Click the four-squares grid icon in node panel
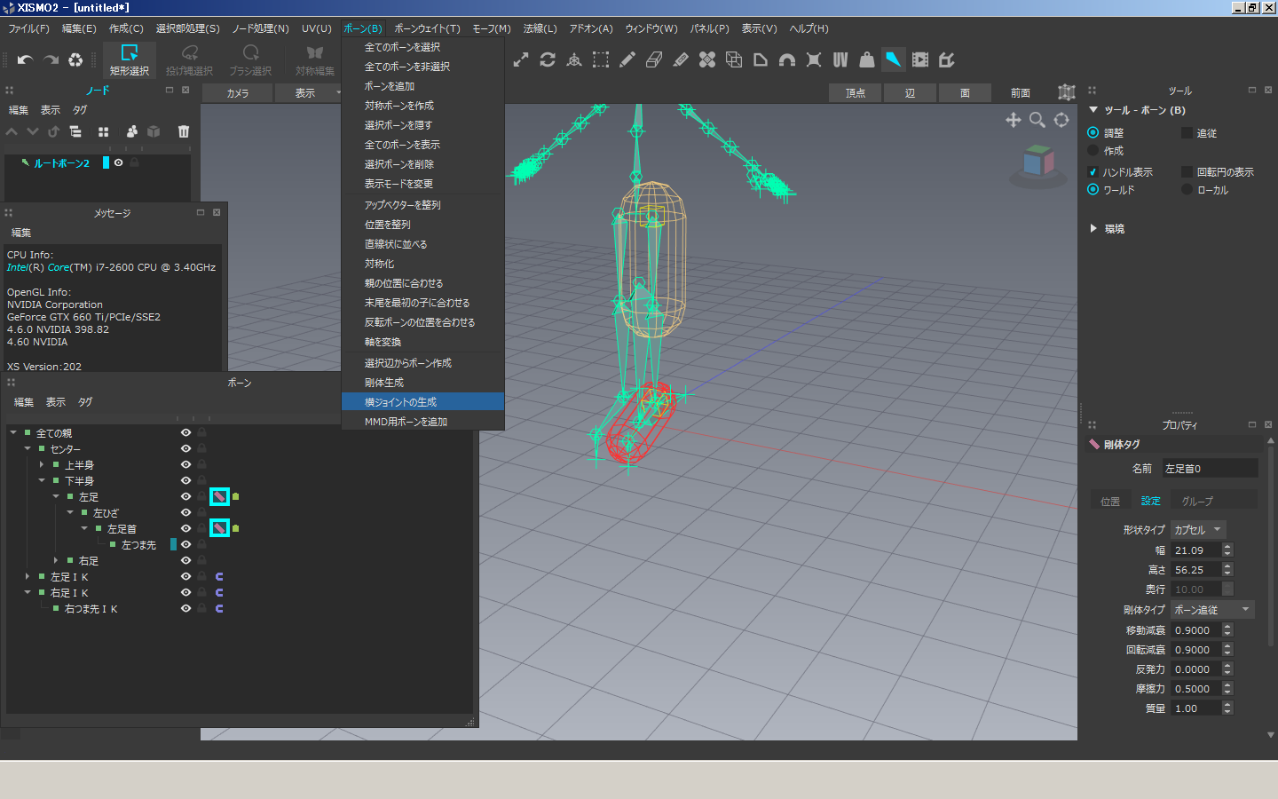 (x=104, y=131)
